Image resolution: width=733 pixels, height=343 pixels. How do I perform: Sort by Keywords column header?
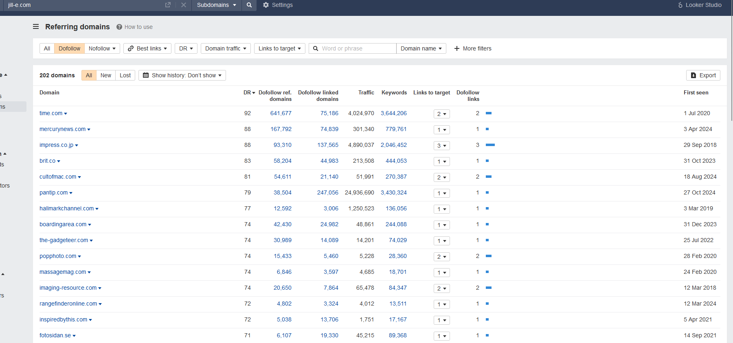pos(394,92)
